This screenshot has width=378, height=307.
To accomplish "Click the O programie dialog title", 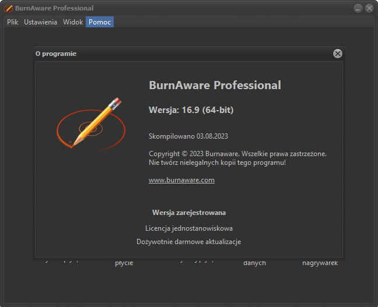I will 56,54.
